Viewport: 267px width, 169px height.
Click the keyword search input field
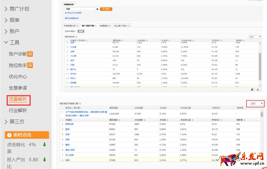click(x=80, y=9)
